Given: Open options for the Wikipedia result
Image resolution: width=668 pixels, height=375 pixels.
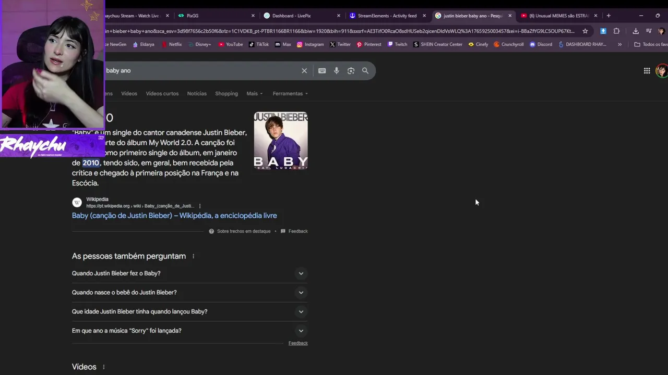Looking at the screenshot, I should coord(200,206).
